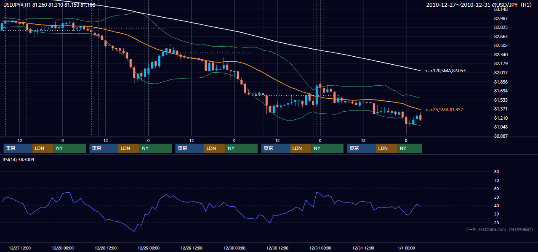The height and width of the screenshot is (252, 538).
Task: Click price axis value 82.825
Action: coord(500,27)
